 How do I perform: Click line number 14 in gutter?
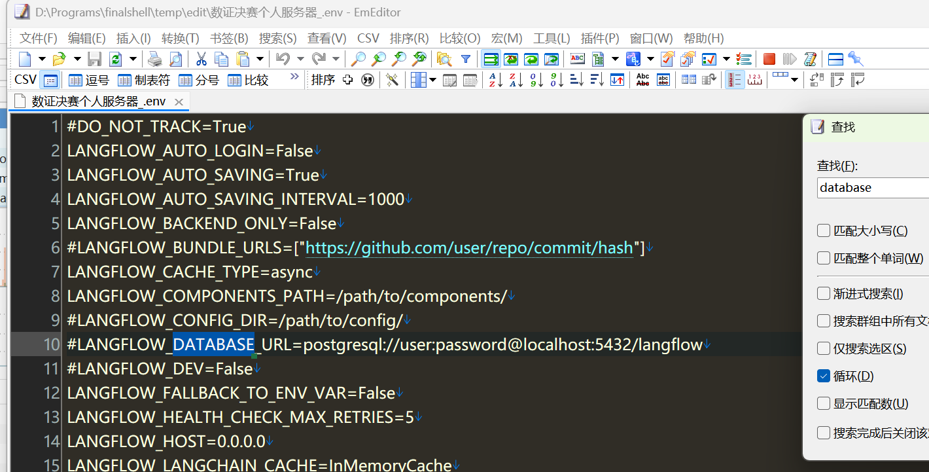52,441
